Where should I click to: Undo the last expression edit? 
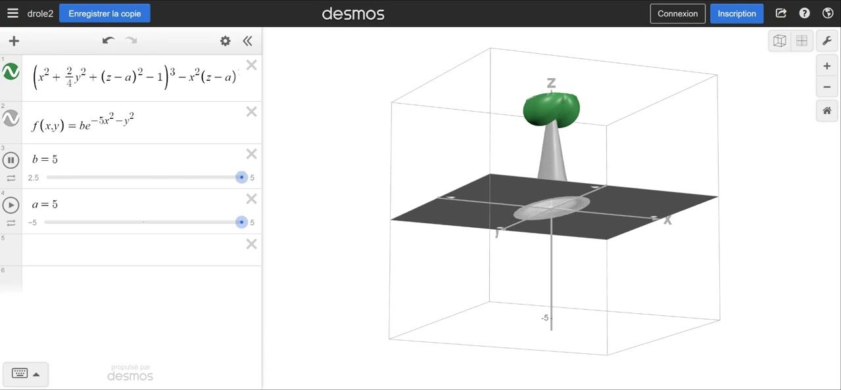[108, 41]
